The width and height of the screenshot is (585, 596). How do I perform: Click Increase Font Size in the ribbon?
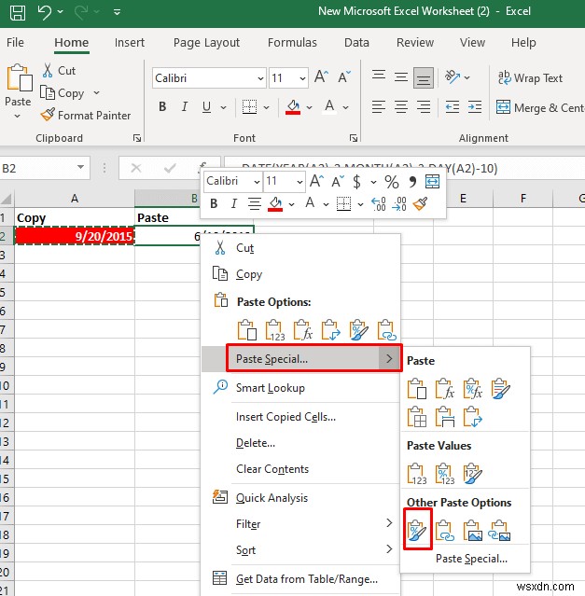pyautogui.click(x=321, y=77)
